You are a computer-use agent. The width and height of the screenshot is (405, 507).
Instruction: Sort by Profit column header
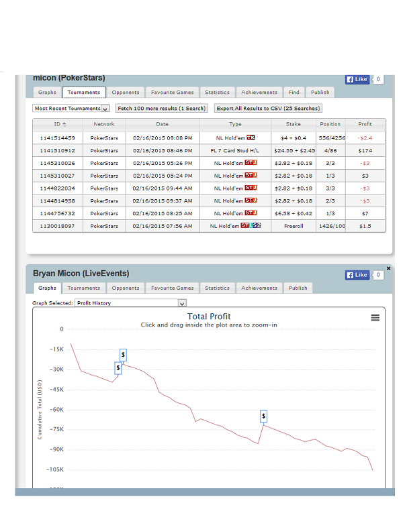pos(365,124)
